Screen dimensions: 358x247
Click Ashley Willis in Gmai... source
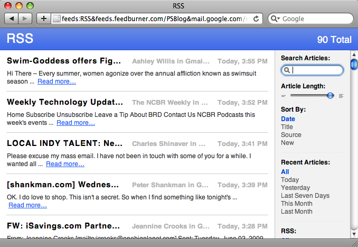(x=171, y=61)
